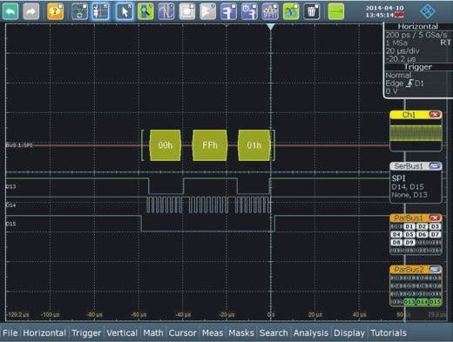Toggle the D9 channel in ParBus1

pos(409,242)
